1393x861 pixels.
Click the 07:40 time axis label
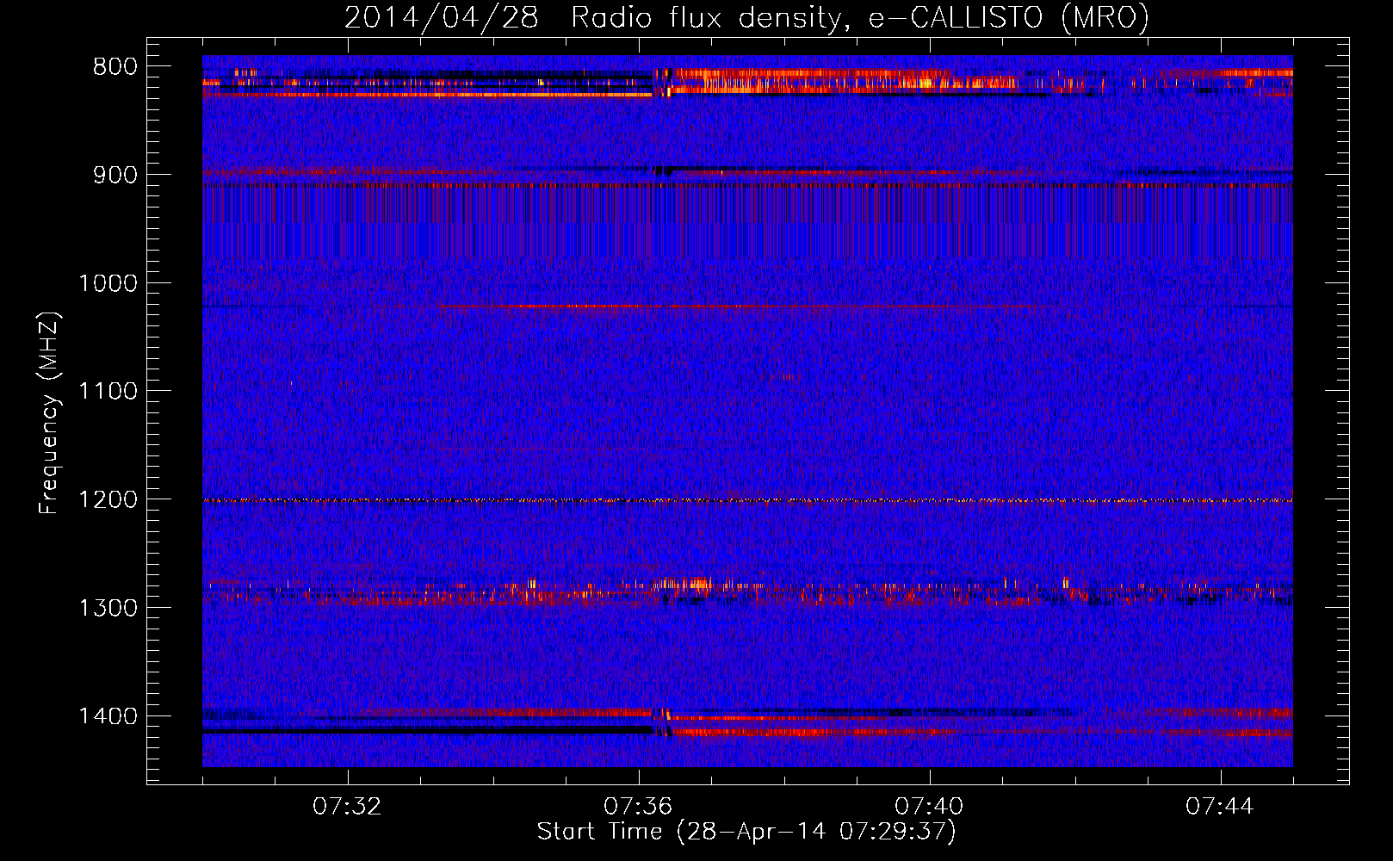930,807
